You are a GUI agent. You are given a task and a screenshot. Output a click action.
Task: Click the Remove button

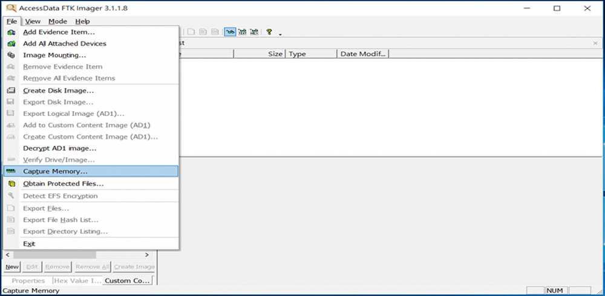point(57,267)
